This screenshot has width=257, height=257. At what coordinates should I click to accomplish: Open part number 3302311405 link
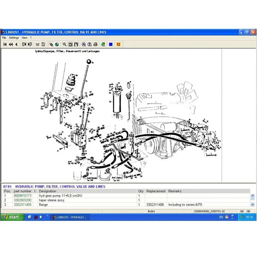pyautogui.click(x=22, y=205)
